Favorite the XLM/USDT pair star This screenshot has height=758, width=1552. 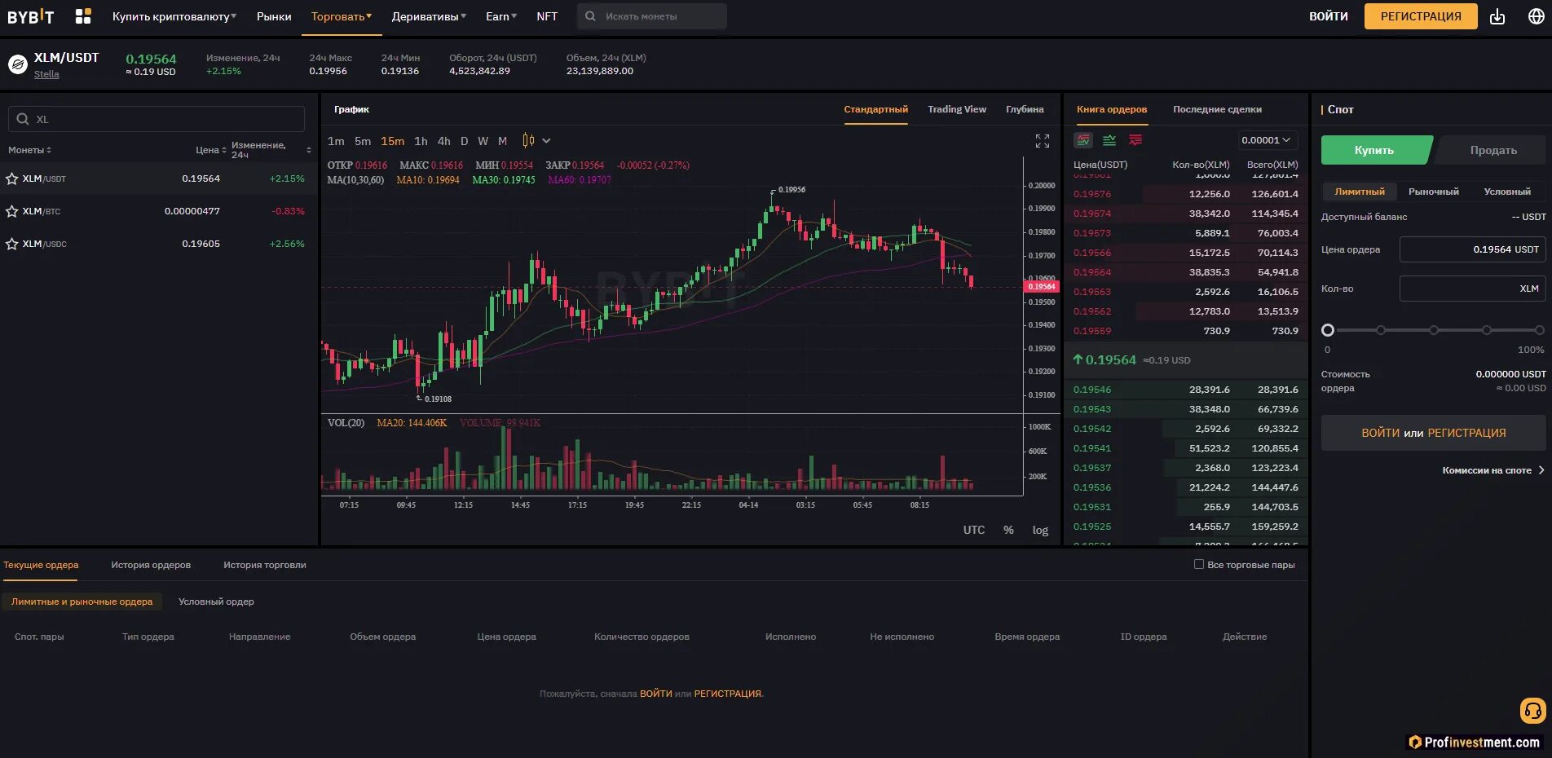12,178
